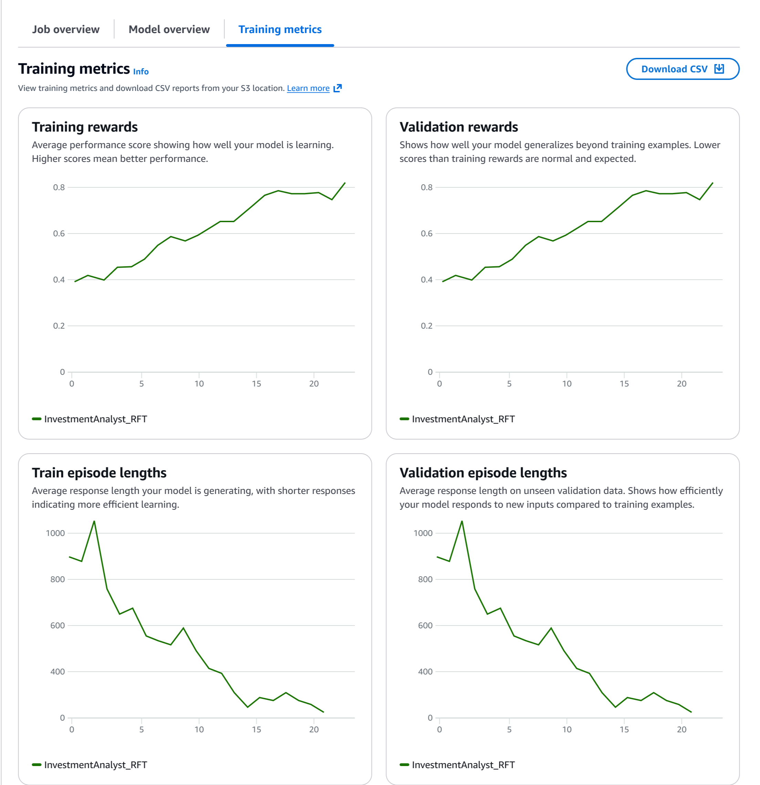
Task: Switch to the Job overview tab
Action: pyautogui.click(x=66, y=29)
